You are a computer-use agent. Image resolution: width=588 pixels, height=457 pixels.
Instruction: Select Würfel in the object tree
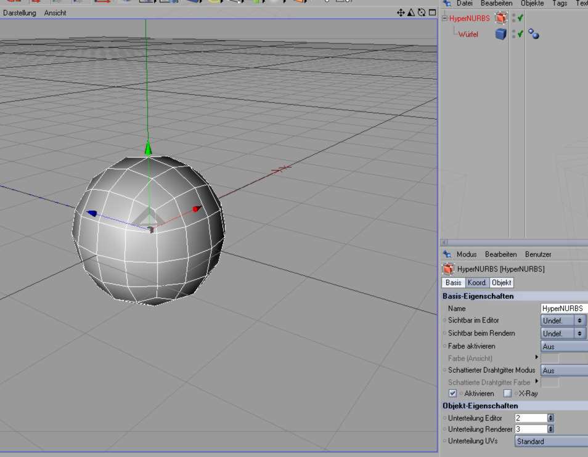pos(468,34)
